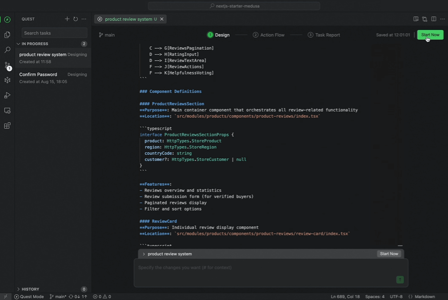Open the Quest view in activity bar

tap(8, 20)
